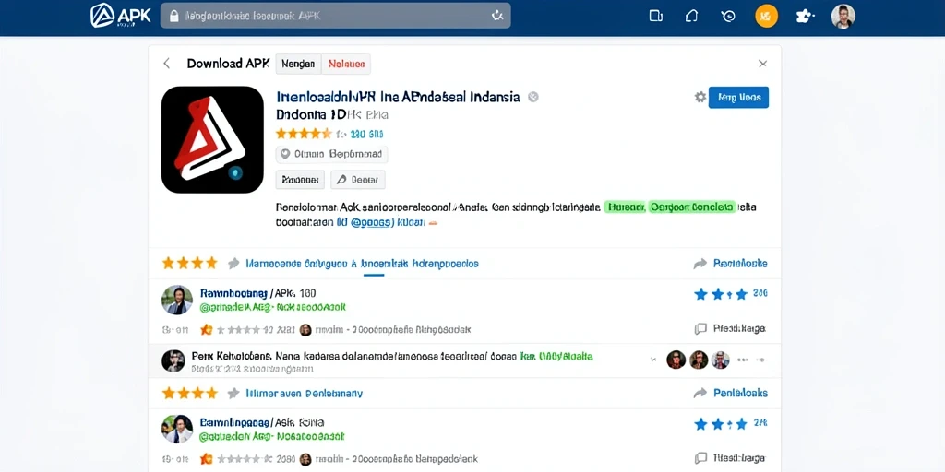The height and width of the screenshot is (472, 945).
Task: Click the first of the three avatars in the Perx Kehtolobans row
Action: [676, 360]
